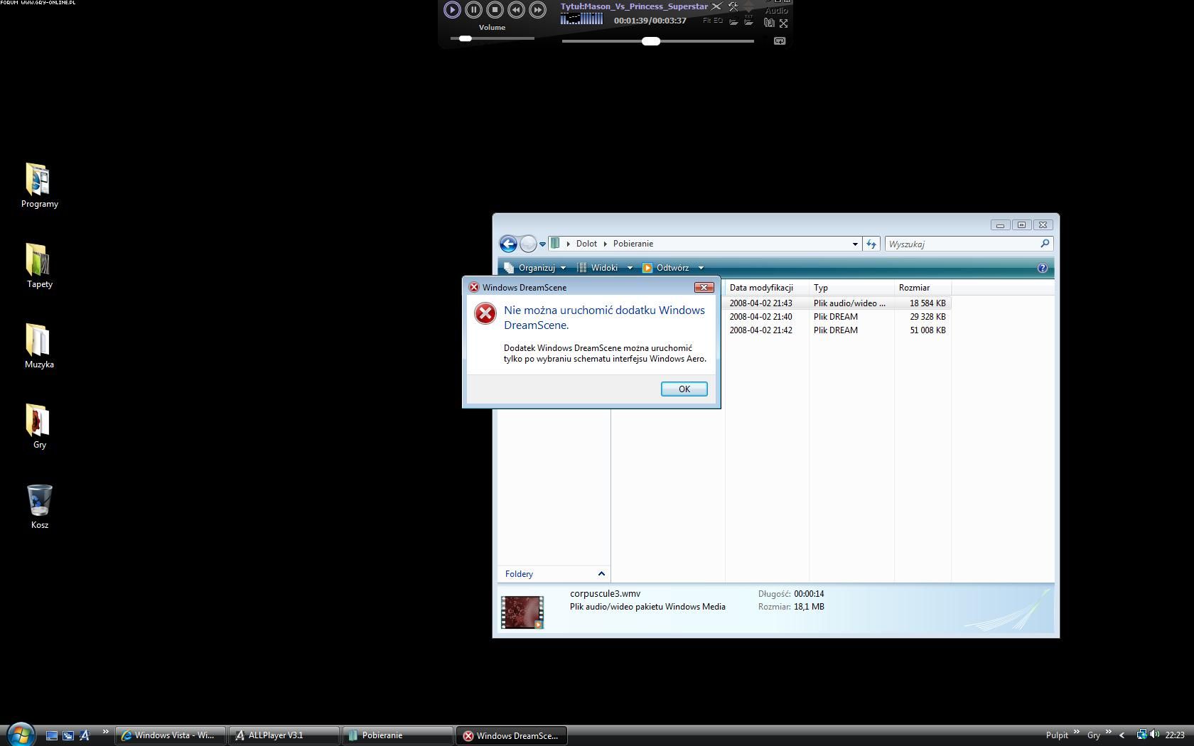Select the file row sized 18 584 KB
This screenshot has width=1194, height=746.
click(x=837, y=303)
